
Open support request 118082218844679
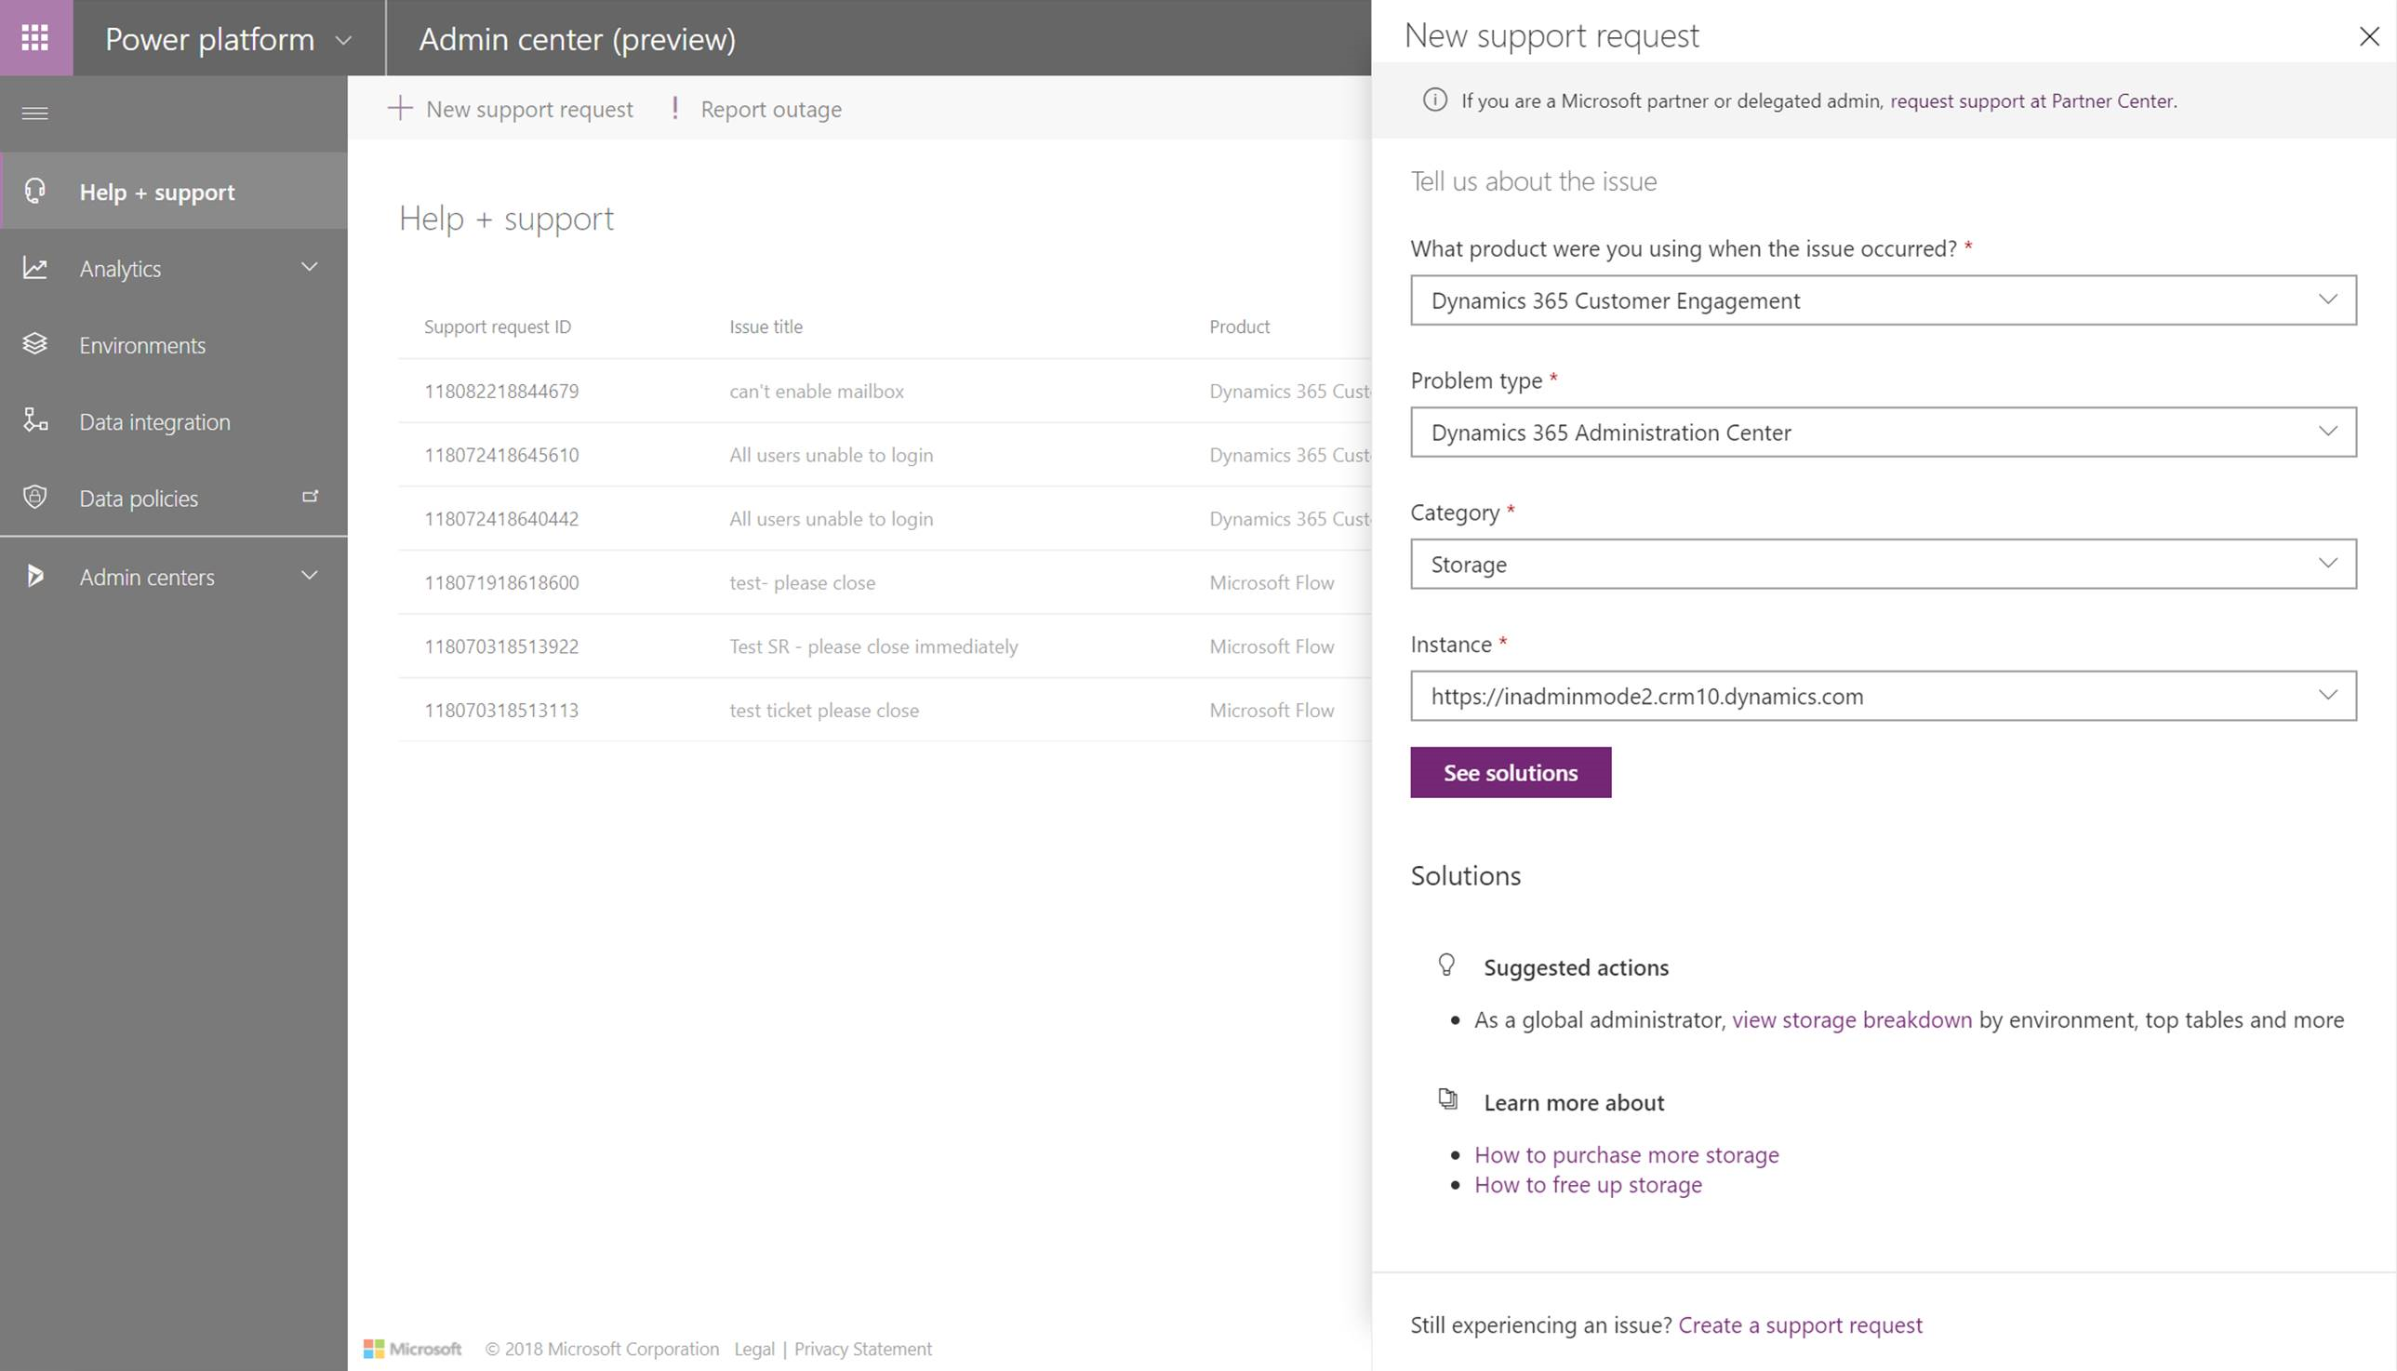(500, 391)
